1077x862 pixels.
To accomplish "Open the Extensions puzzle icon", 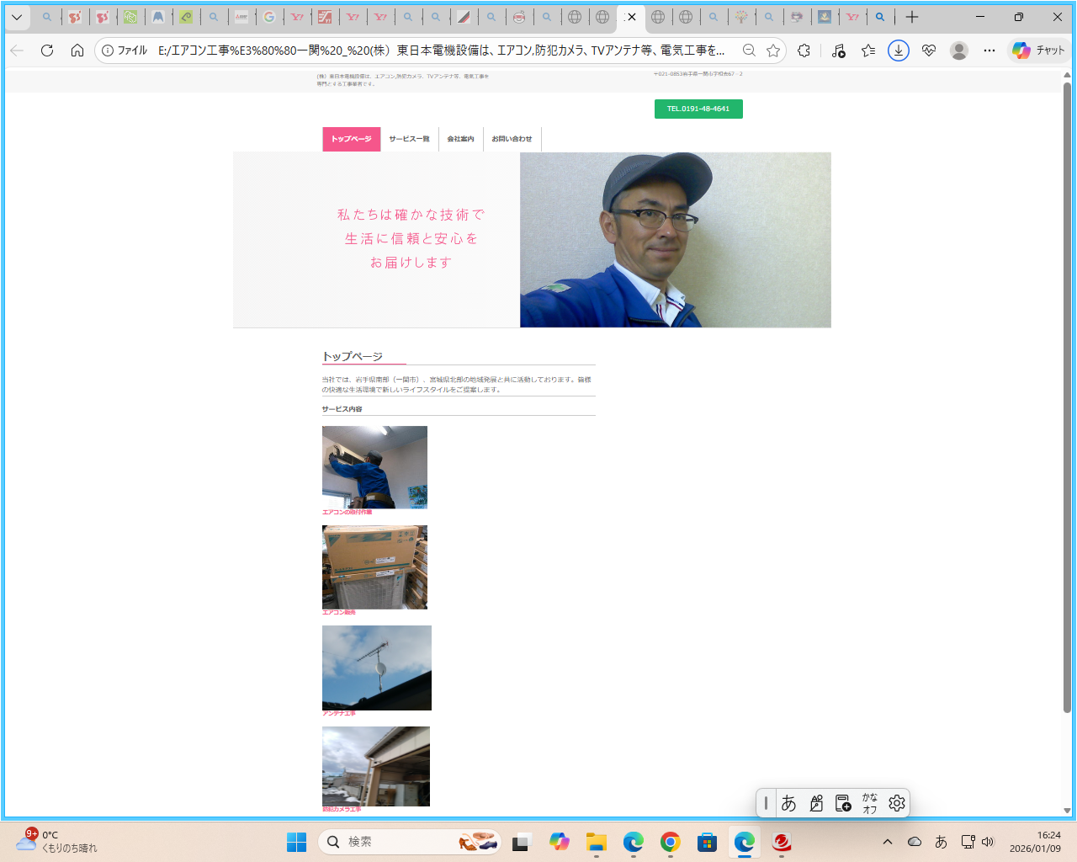I will tap(804, 51).
